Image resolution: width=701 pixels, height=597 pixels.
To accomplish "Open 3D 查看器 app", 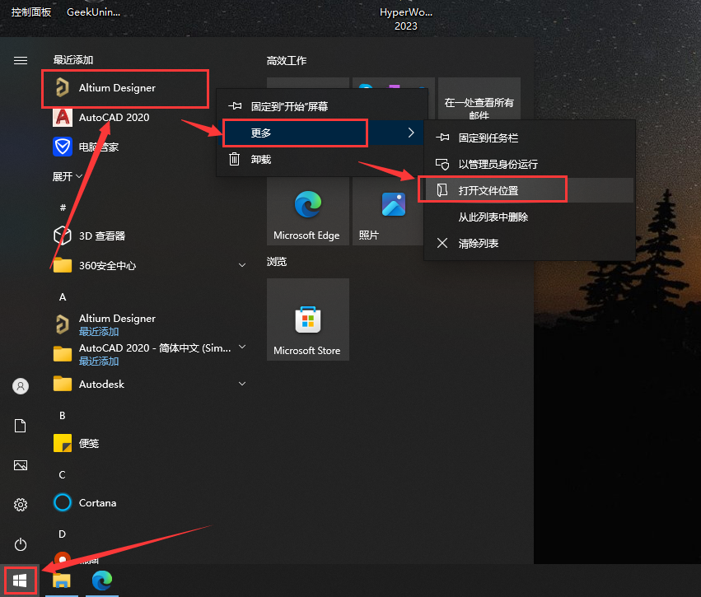I will 90,236.
